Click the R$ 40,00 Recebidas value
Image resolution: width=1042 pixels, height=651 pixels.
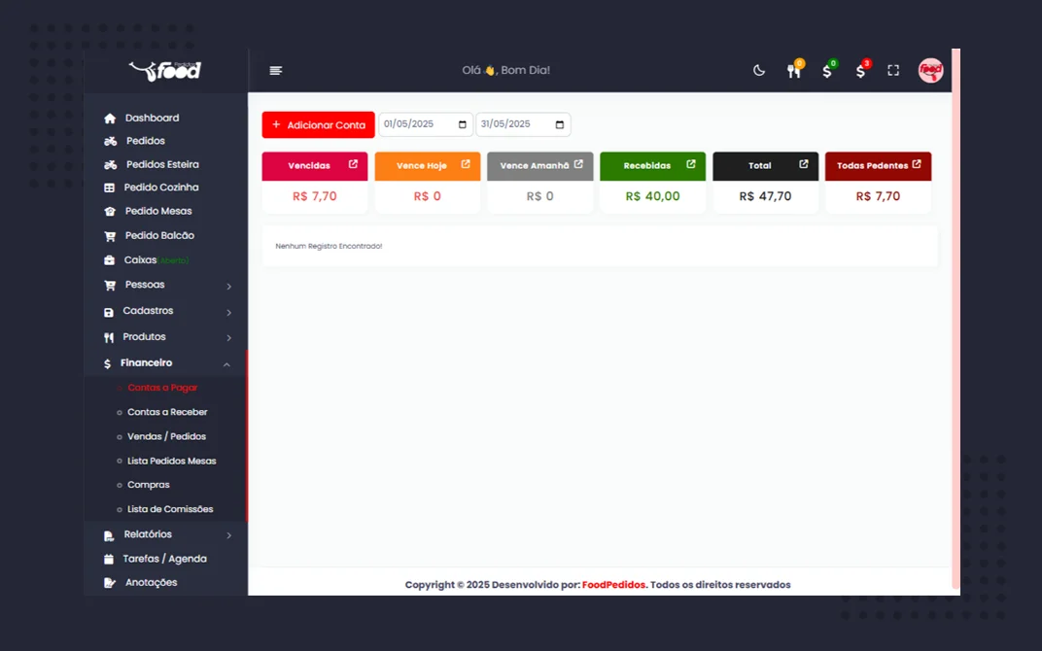652,196
